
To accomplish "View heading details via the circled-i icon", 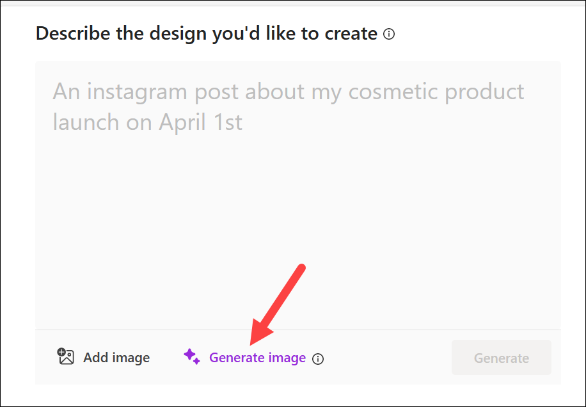I will coord(390,33).
